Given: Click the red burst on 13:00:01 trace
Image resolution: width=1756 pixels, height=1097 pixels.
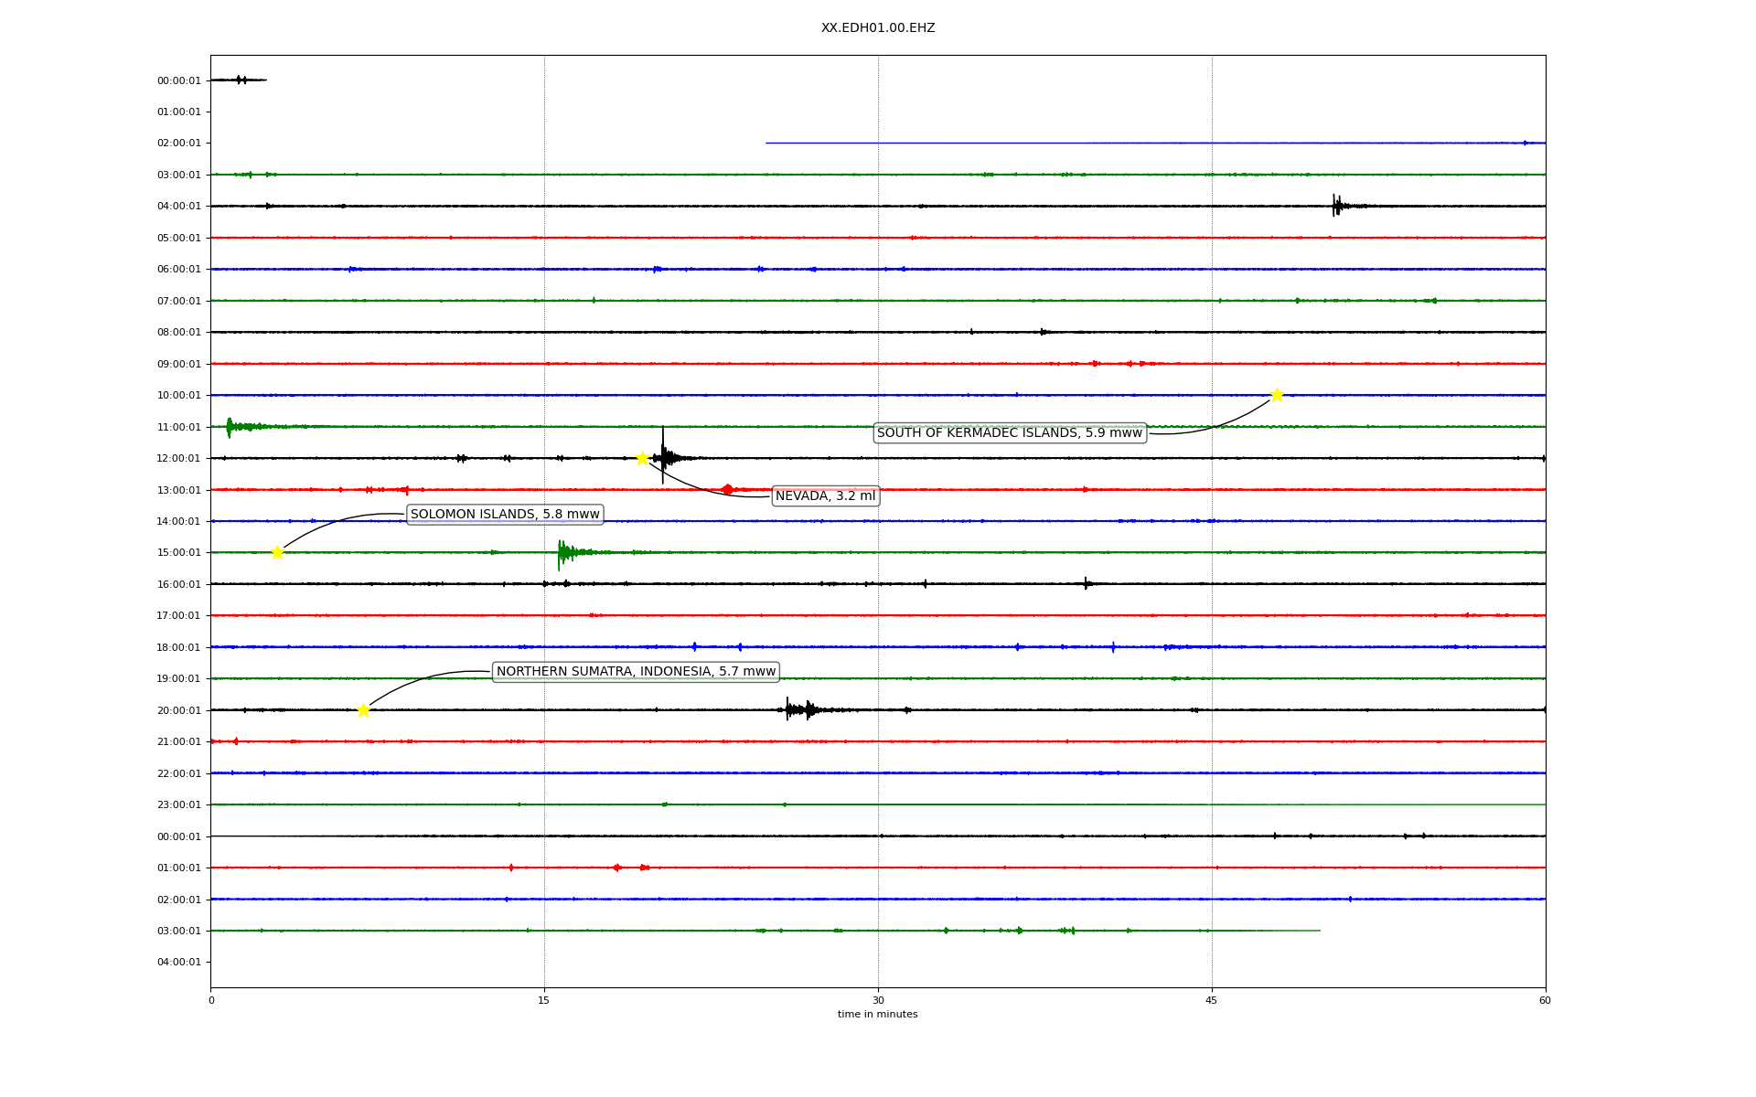Looking at the screenshot, I should tap(726, 490).
